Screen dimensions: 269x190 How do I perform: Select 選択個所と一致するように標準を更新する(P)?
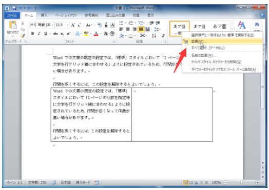tap(222, 35)
